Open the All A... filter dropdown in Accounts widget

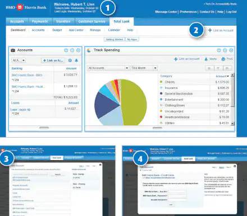click(x=19, y=60)
